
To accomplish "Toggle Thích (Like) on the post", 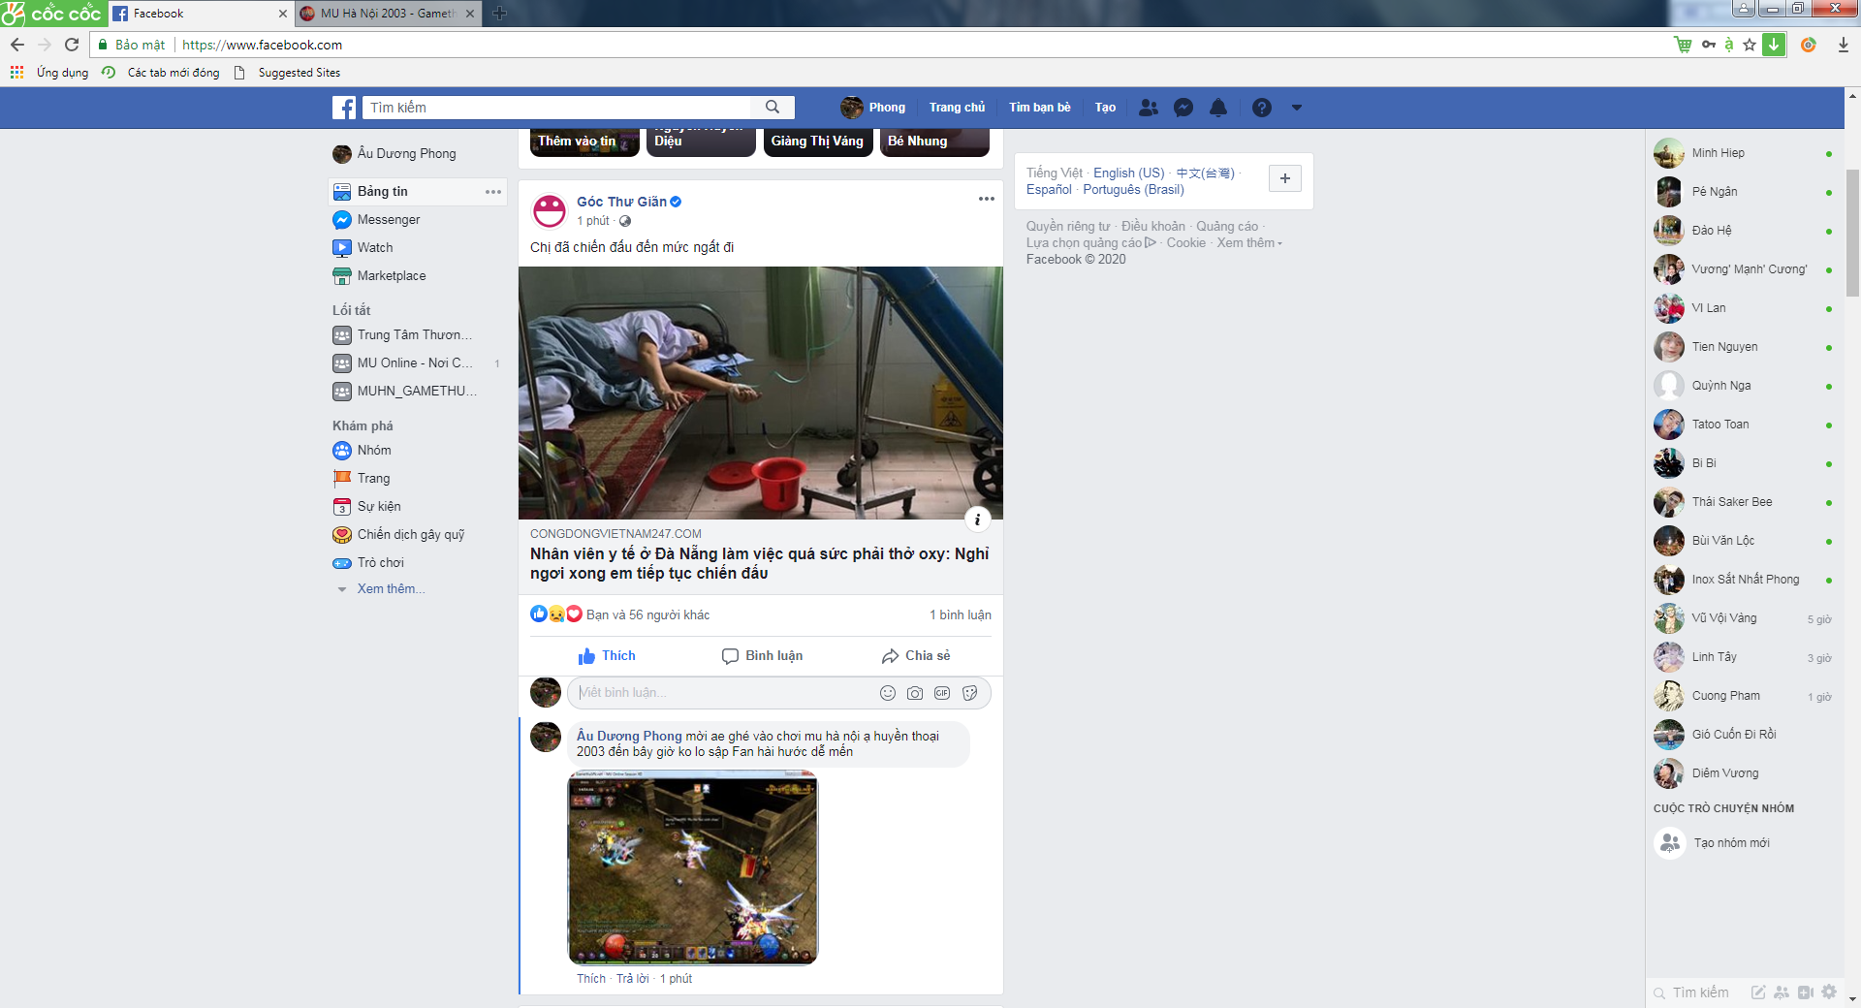I will 607,656.
